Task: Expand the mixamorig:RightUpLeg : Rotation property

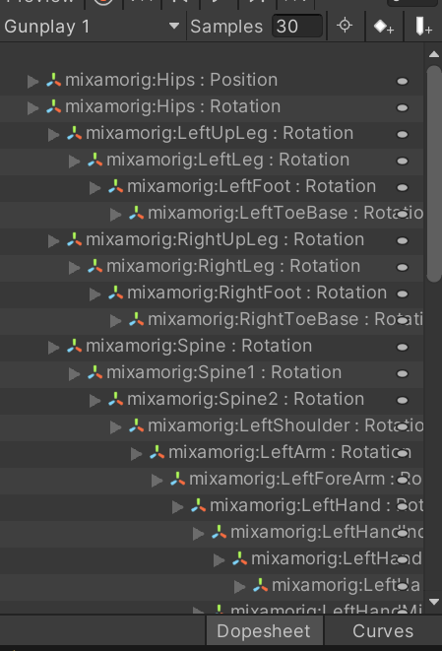Action: pos(53,240)
